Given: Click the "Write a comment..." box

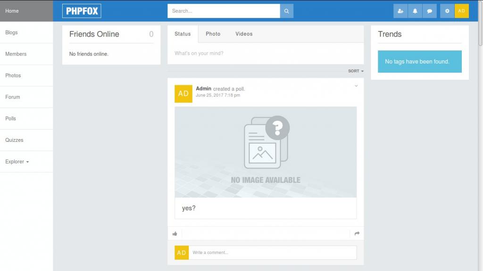Looking at the screenshot, I should point(273,253).
